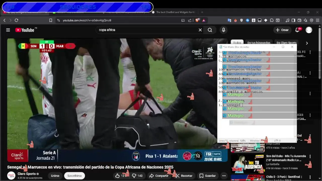This screenshot has height=181, width=322.
Task: Open the flame extension icon
Action: tap(235, 20)
